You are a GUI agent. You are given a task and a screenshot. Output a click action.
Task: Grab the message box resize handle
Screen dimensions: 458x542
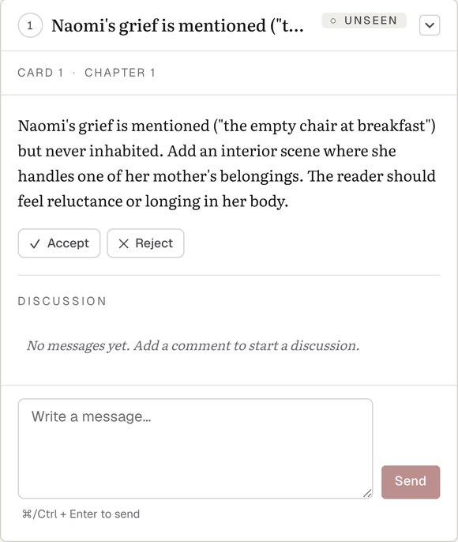(x=367, y=493)
